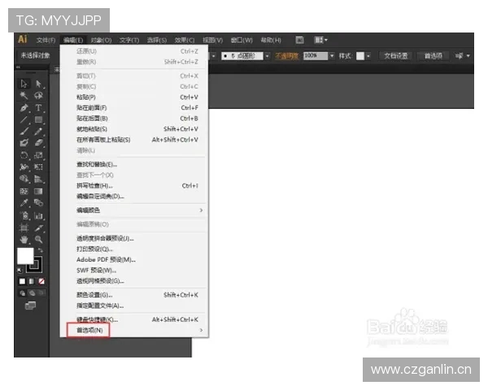Screen dimensions: 488x390
Task: Open the Arrange Documents dropdown
Action: 321,40
